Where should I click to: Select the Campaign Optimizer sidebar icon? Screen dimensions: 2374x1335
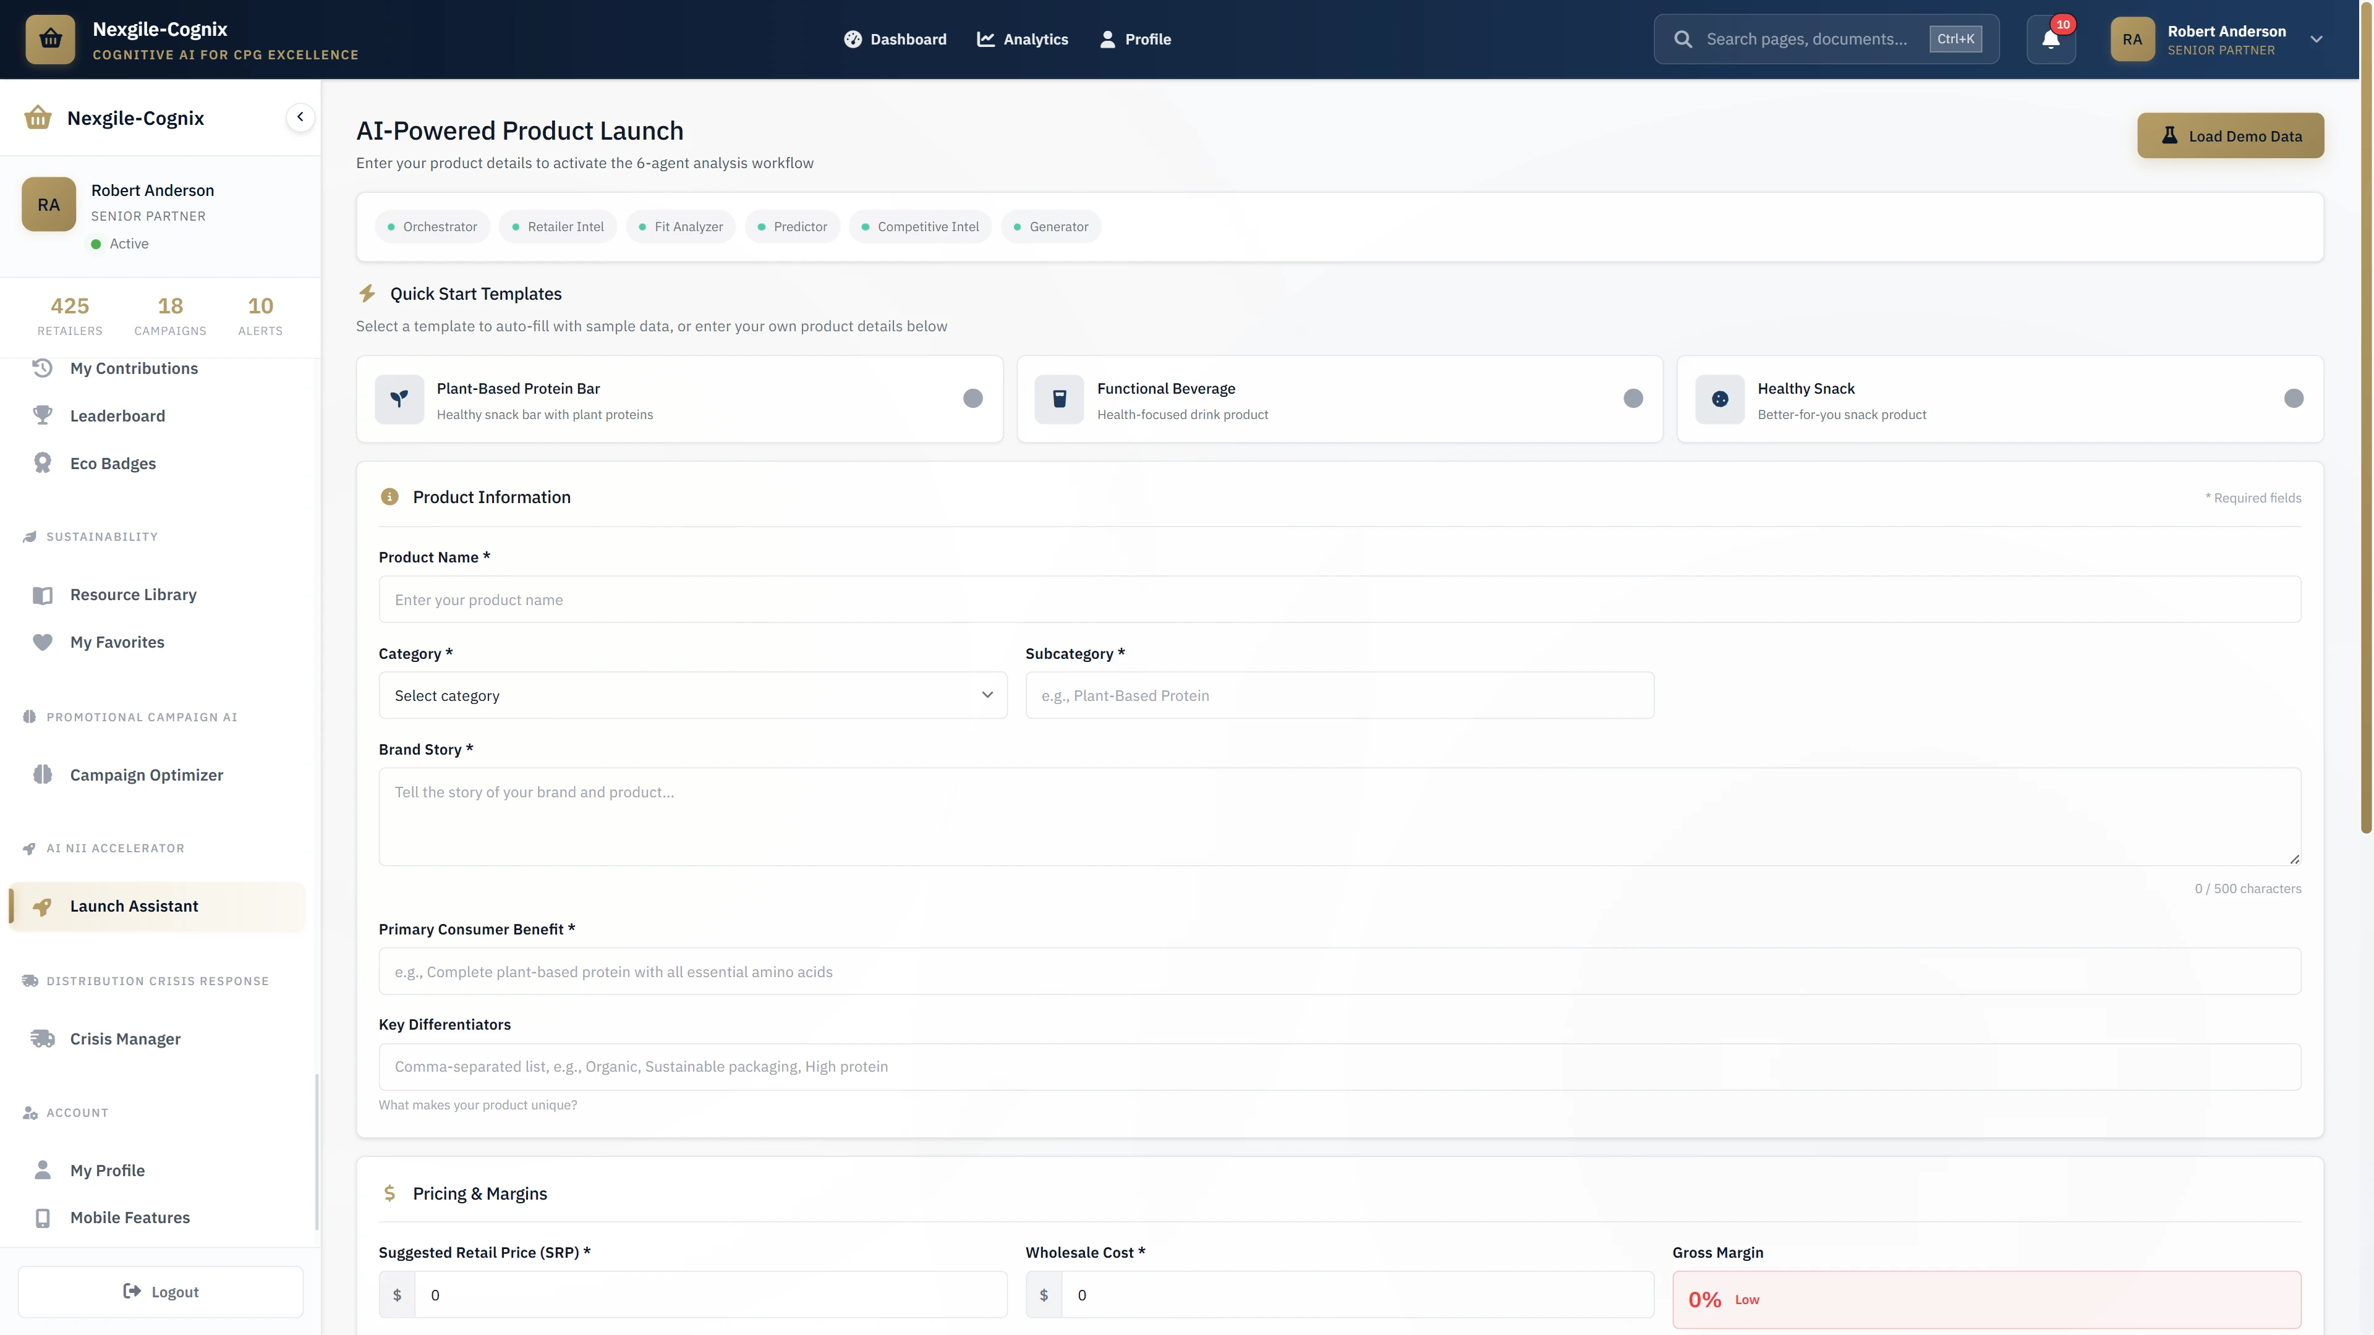coord(43,774)
